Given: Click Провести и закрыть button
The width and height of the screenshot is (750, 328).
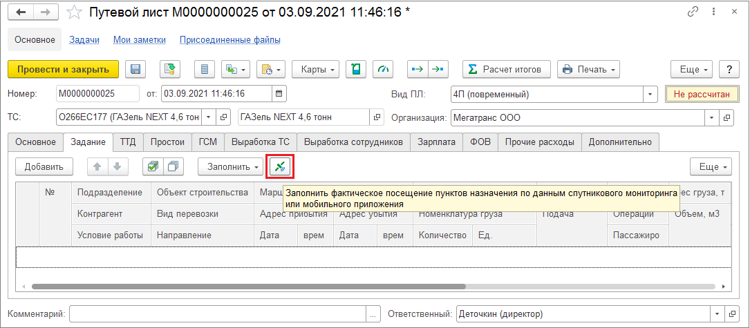Looking at the screenshot, I should (x=63, y=69).
